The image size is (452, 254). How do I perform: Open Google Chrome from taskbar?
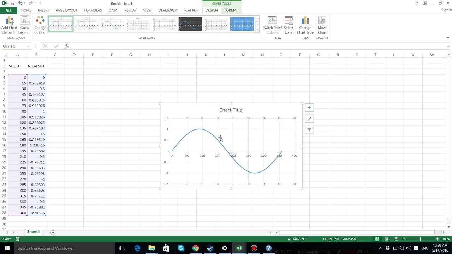coord(195,248)
